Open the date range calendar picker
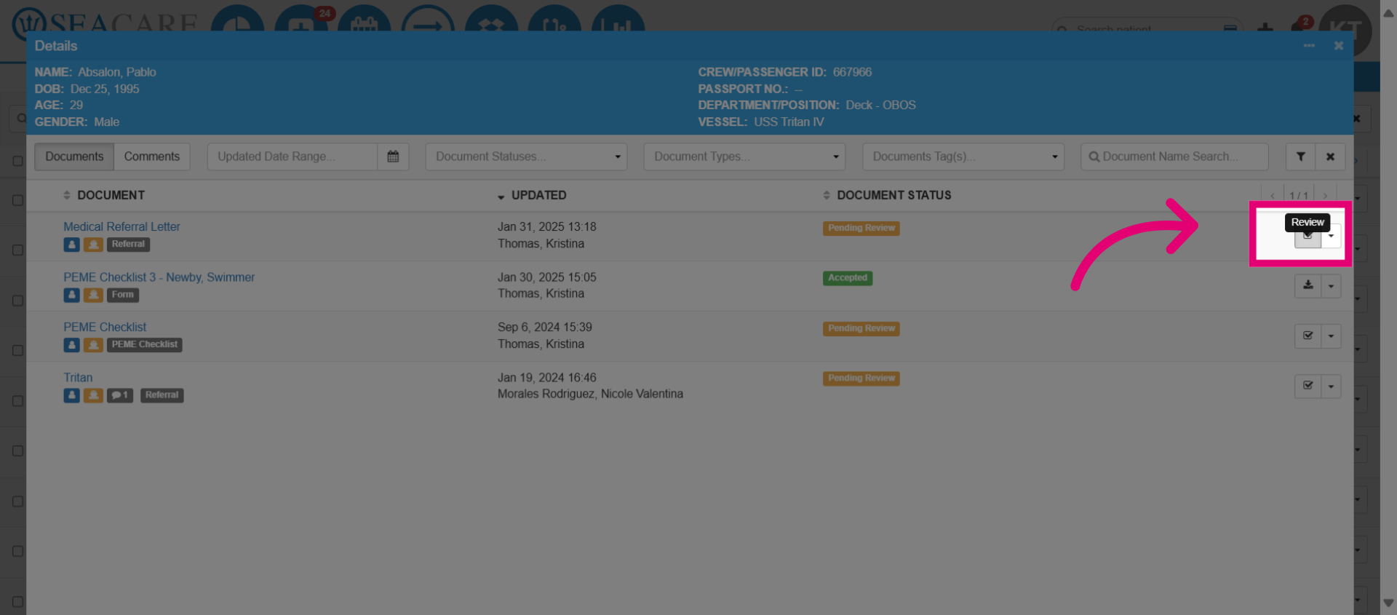The image size is (1397, 615). (x=393, y=156)
